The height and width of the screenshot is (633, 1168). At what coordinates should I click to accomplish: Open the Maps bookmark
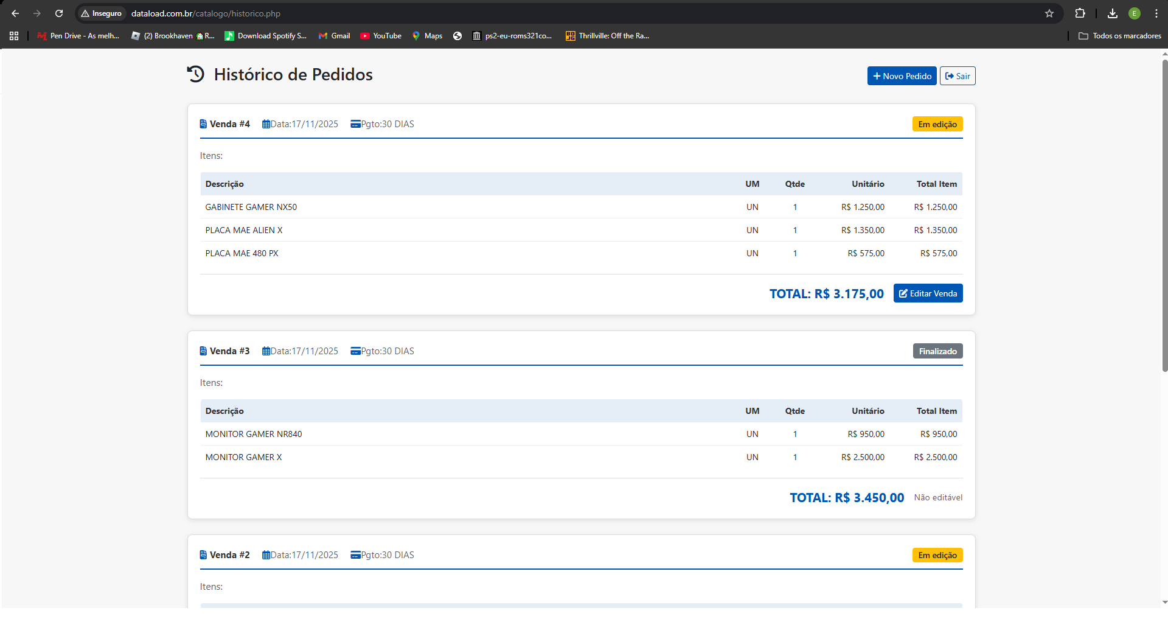[x=427, y=36]
